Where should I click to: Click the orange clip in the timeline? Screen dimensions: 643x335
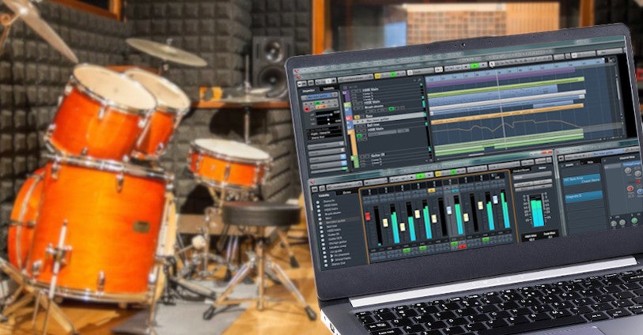506,114
